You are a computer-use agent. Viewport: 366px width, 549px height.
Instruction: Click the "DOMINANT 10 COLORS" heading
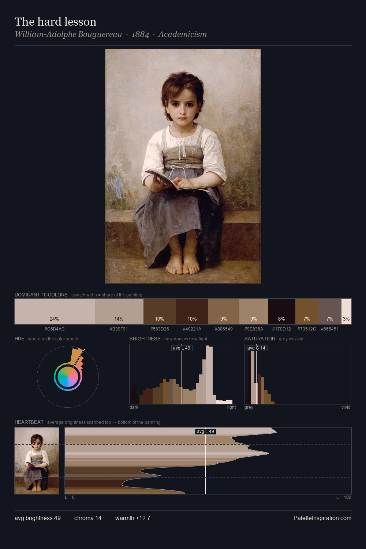(41, 295)
